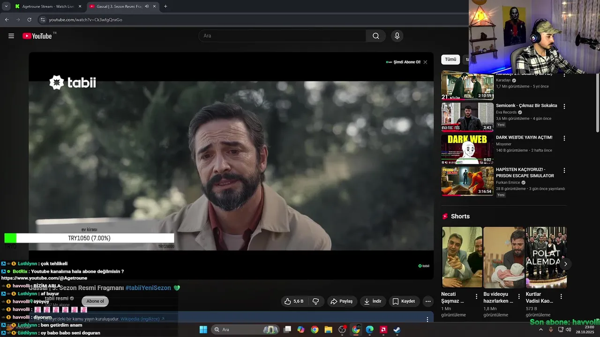View site information icon in address bar
This screenshot has width=600, height=337.
pyautogui.click(x=43, y=20)
